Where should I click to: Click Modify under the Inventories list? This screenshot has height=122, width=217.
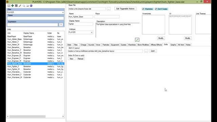pos(161,38)
